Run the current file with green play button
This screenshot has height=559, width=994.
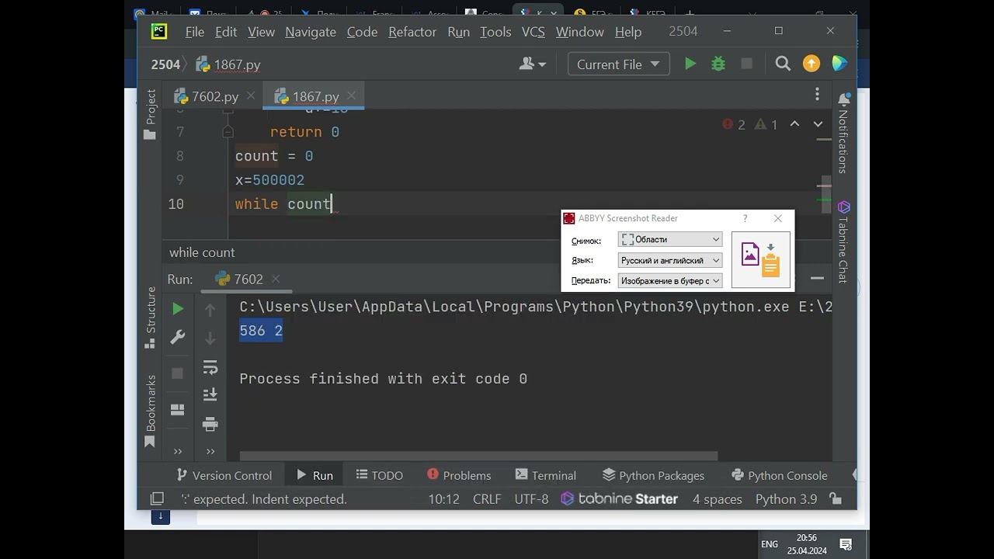pos(690,64)
